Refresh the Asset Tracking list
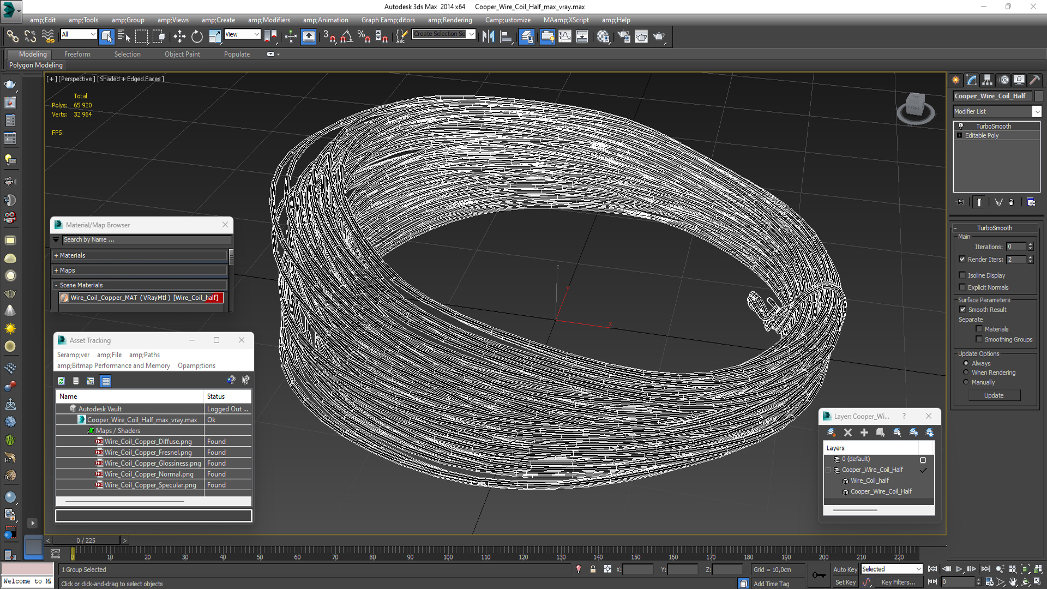 [x=62, y=381]
